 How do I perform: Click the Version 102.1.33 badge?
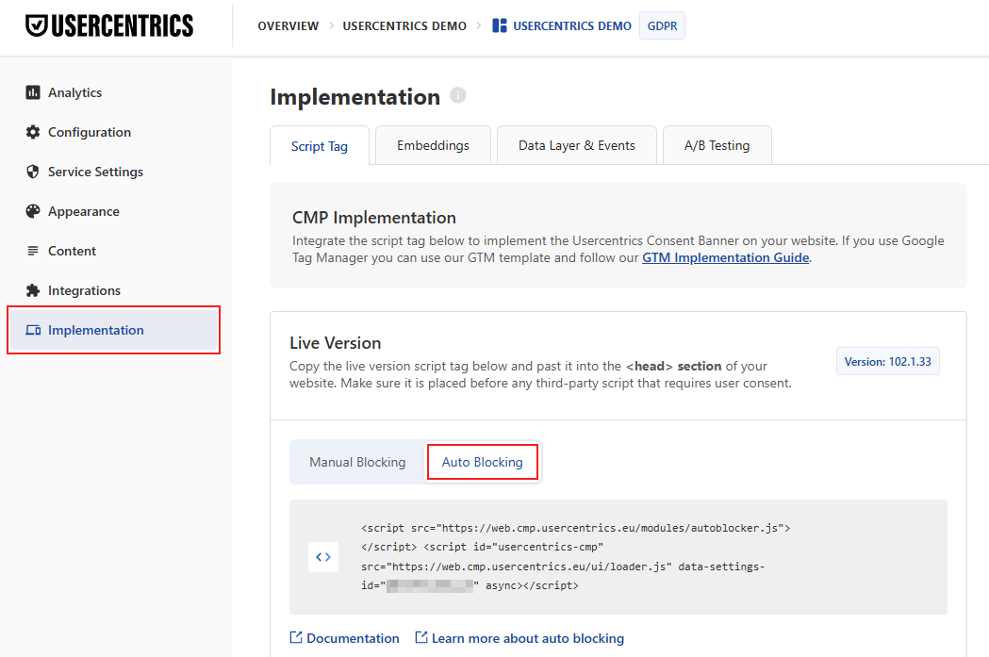[x=888, y=361]
